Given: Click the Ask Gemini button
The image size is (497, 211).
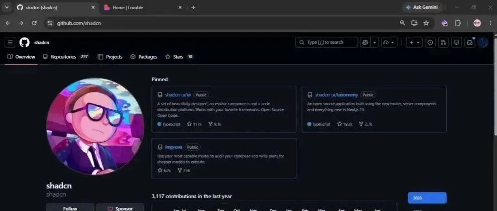Looking at the screenshot, I should (422, 7).
